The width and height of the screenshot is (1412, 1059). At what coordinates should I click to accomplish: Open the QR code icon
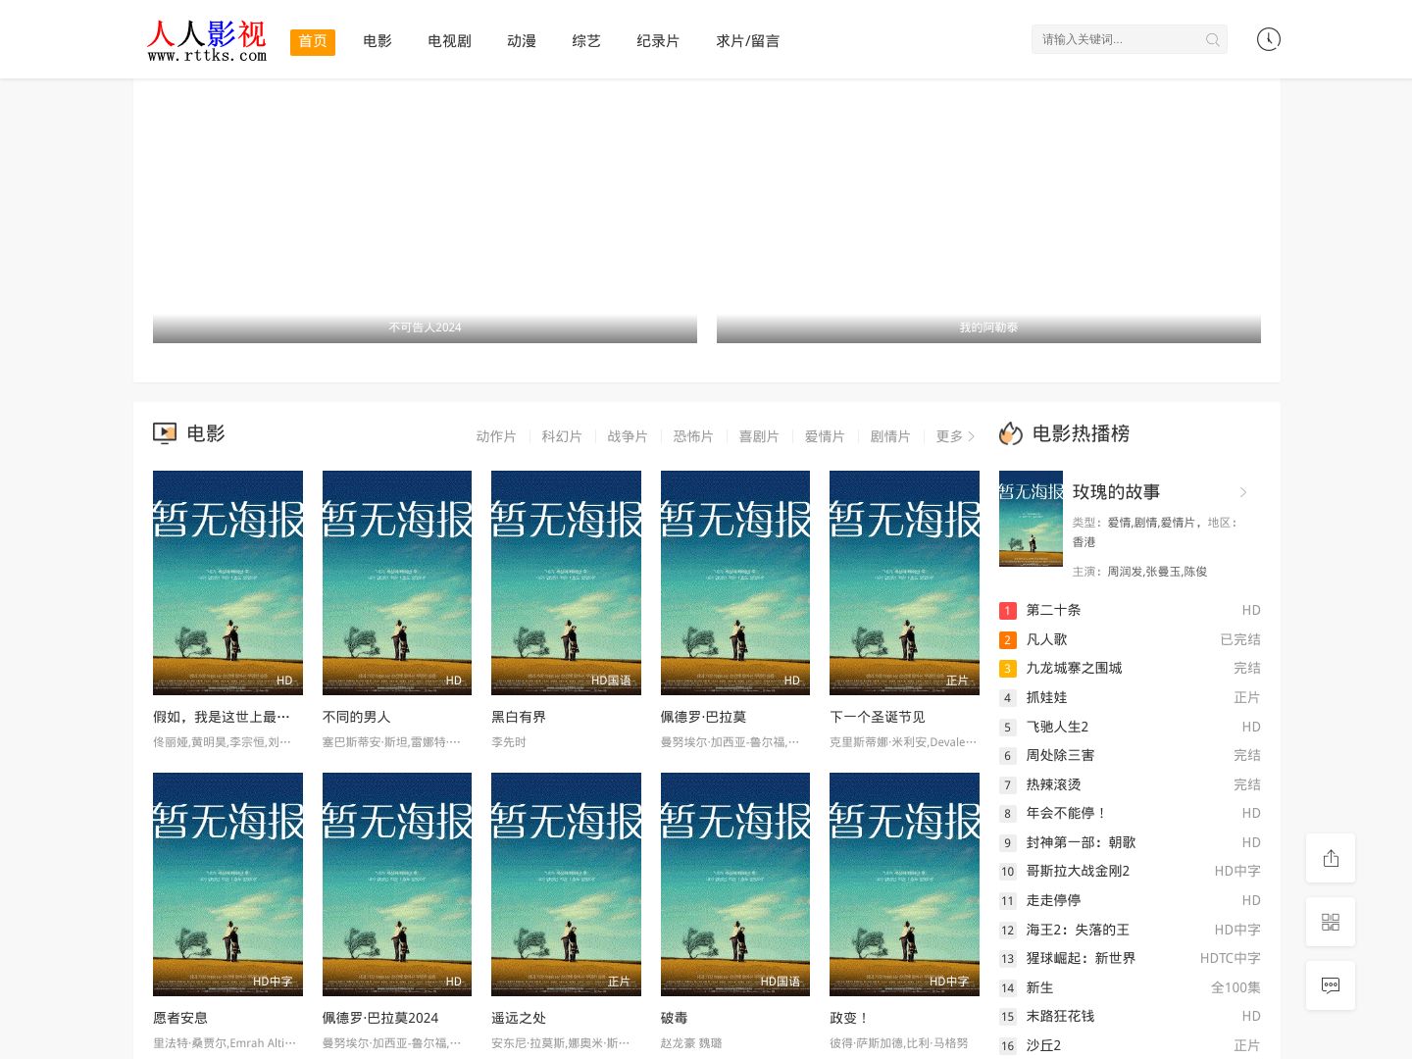pyautogui.click(x=1330, y=922)
